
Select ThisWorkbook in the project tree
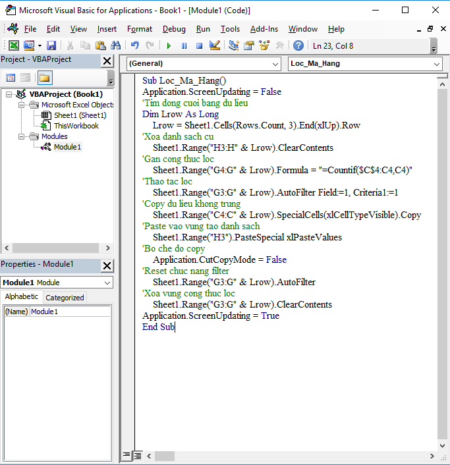[x=76, y=126]
